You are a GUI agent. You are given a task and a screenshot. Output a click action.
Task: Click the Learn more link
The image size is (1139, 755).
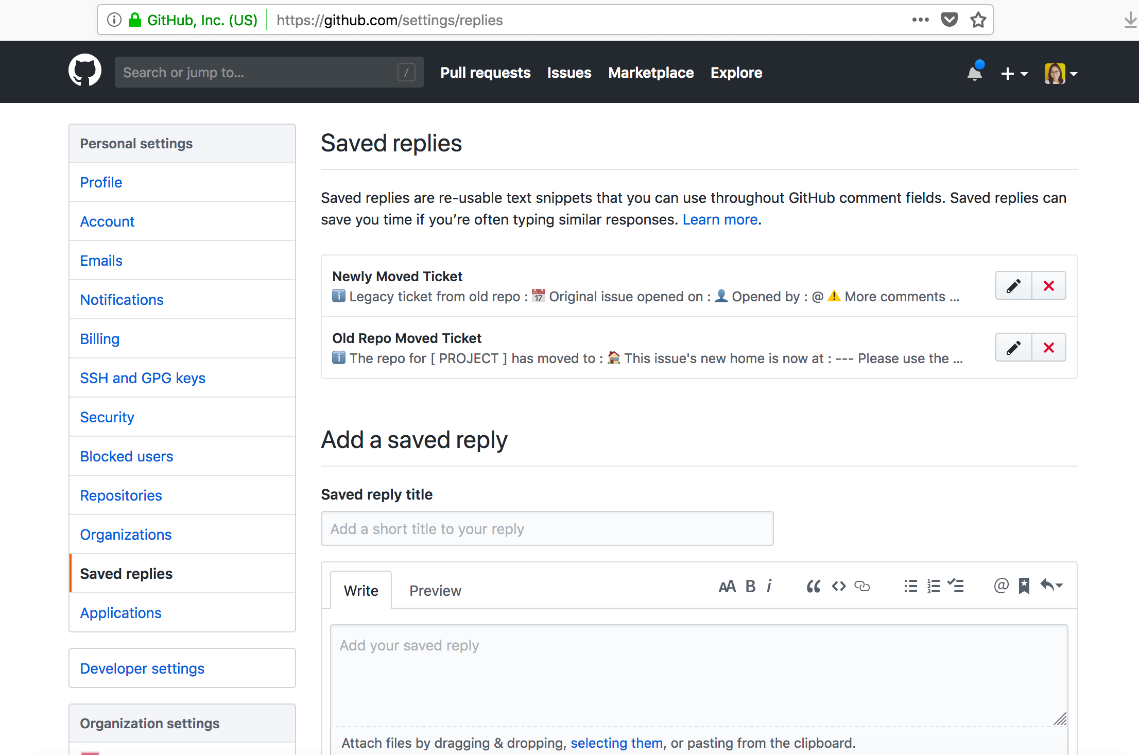(720, 219)
